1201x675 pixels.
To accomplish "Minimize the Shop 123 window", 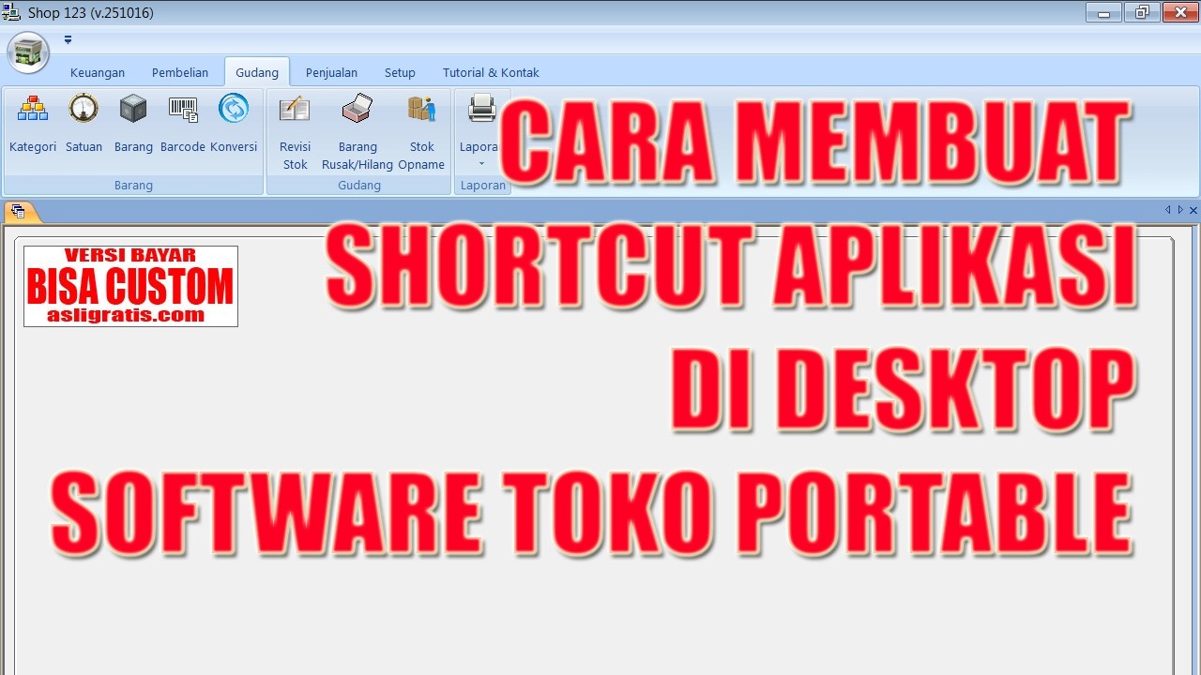I will (1103, 12).
